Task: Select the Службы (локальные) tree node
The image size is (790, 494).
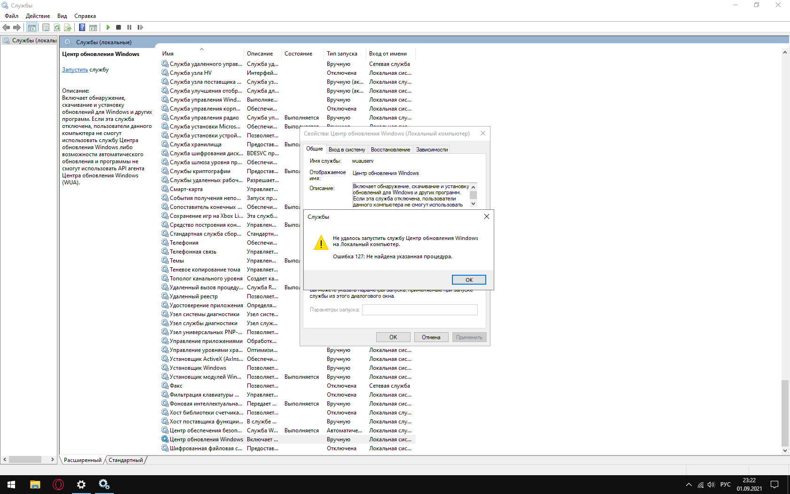Action: pos(29,40)
